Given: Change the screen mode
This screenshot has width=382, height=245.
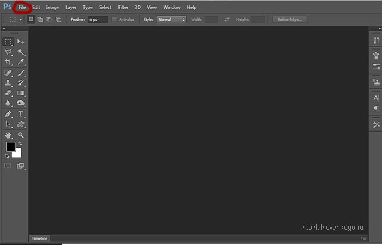Looking at the screenshot, I should [x=21, y=166].
